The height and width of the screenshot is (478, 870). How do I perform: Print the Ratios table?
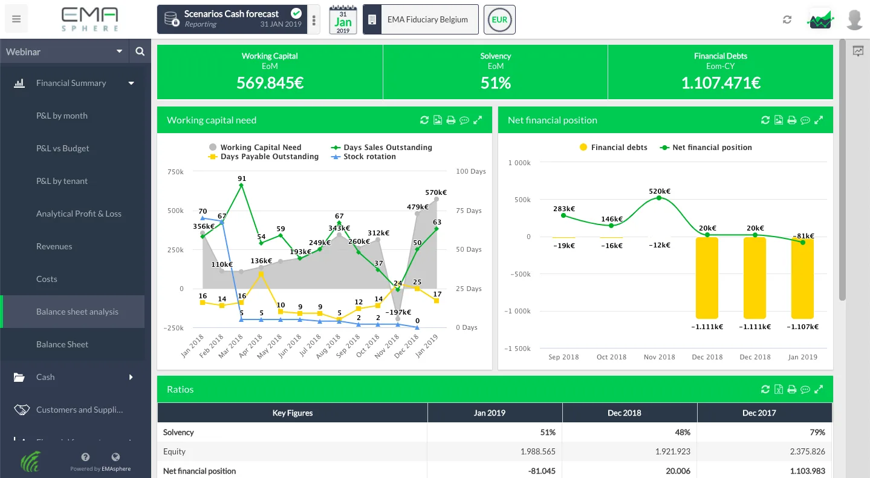click(x=791, y=390)
